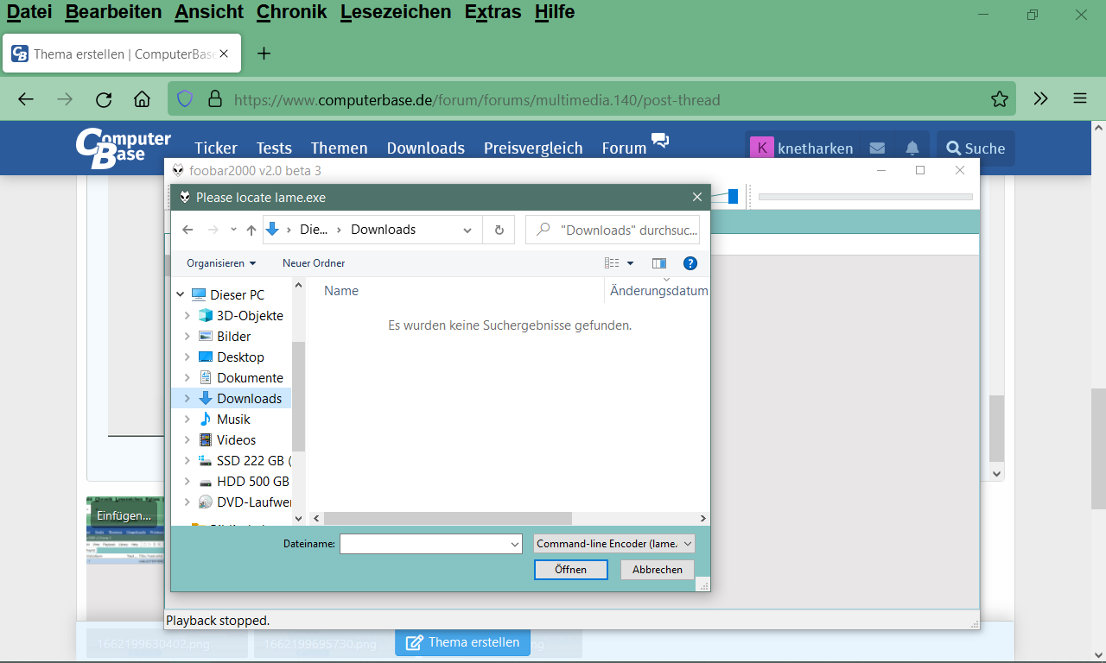Viewport: 1106px width, 663px height.
Task: Open a new browser tab
Action: tap(264, 54)
